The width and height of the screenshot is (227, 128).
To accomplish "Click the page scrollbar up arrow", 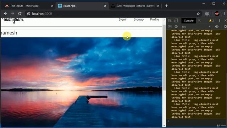I will pyautogui.click(x=164, y=20).
